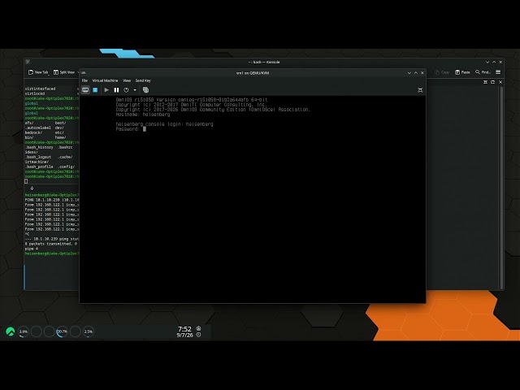Viewport: 520px width, 390px height.
Task: Click the OmniOS version line in console
Action: [x=192, y=100]
